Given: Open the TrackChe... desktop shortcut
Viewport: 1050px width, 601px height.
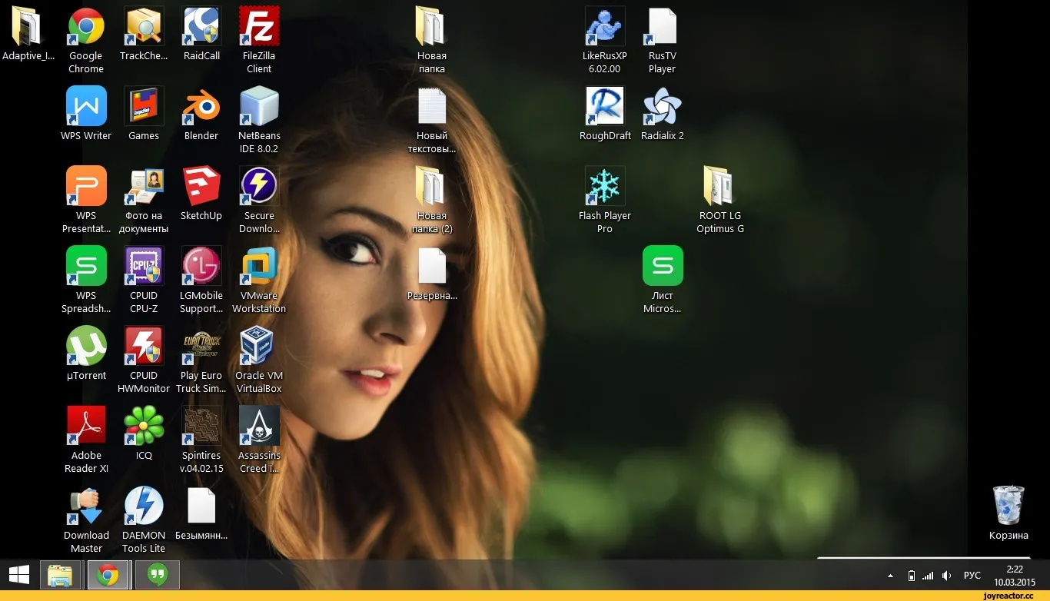Looking at the screenshot, I should tap(144, 27).
